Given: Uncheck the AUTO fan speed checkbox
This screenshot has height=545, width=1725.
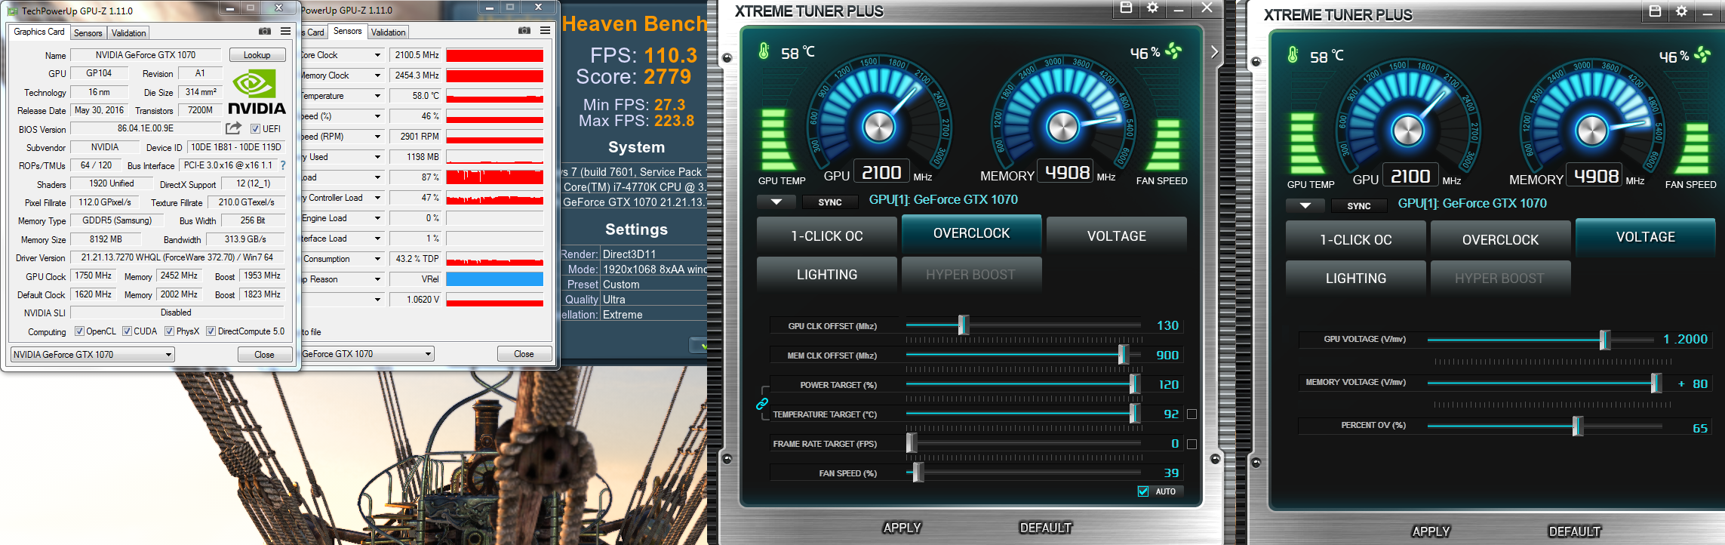Looking at the screenshot, I should coord(1143,491).
